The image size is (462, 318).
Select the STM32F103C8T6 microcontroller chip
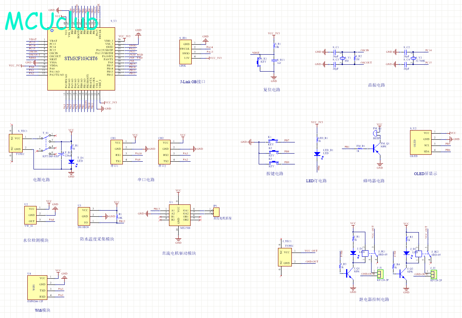click(x=81, y=59)
